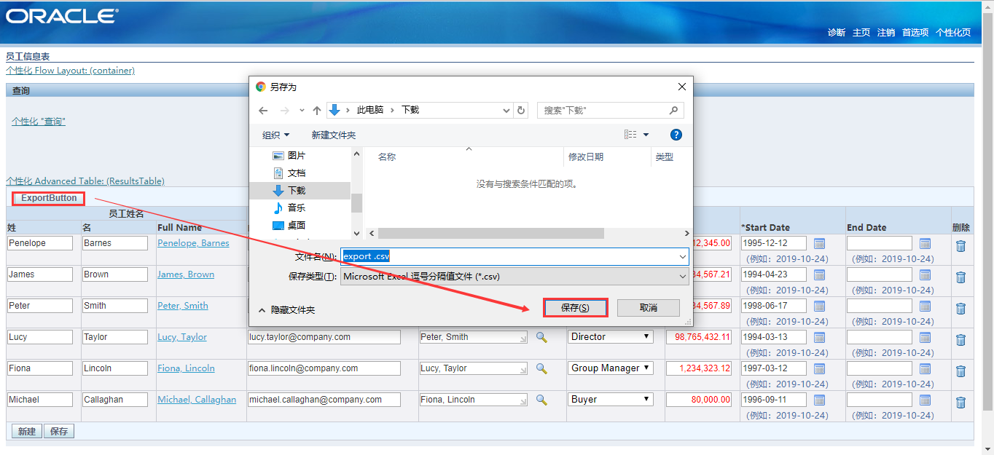Image resolution: width=994 pixels, height=455 pixels.
Task: Open 个性化页 in Oracle header
Action: (953, 33)
